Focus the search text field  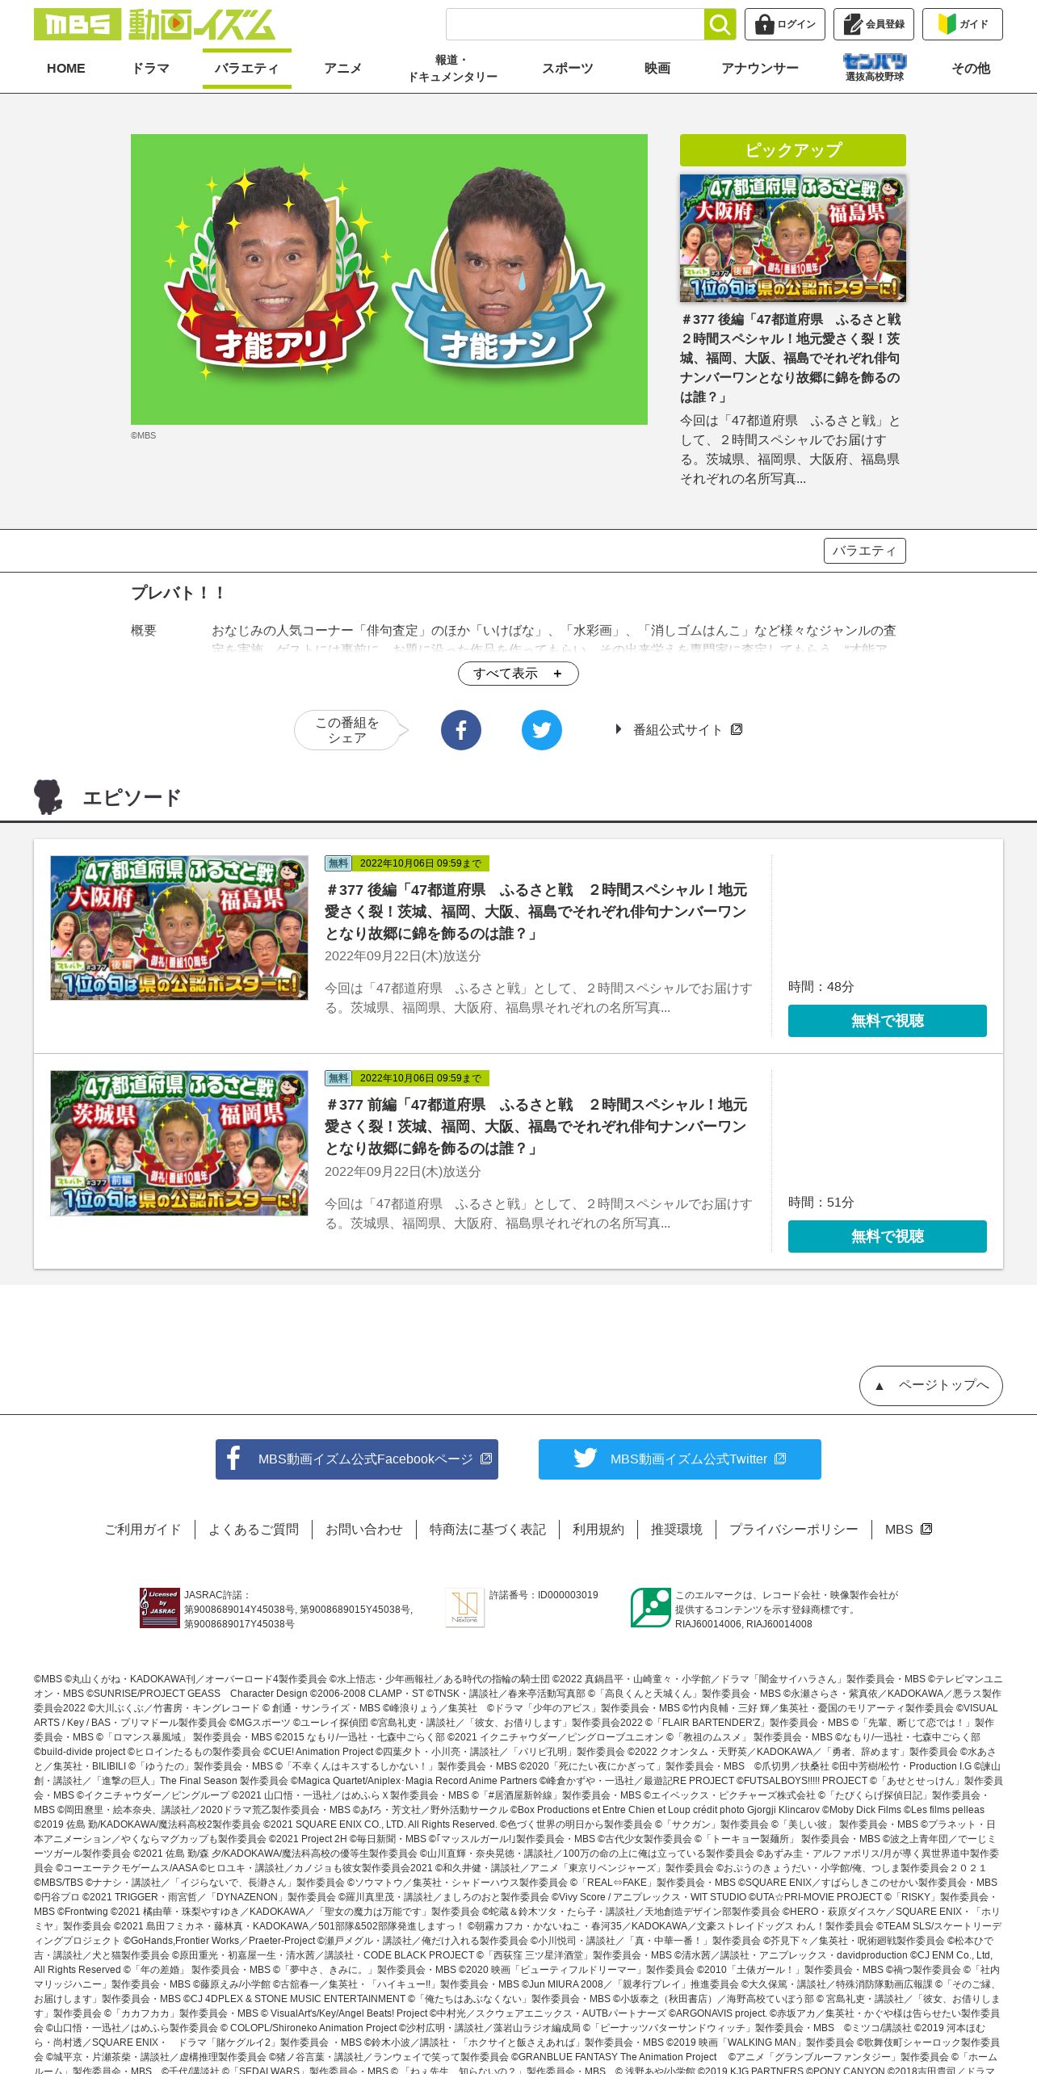575,24
